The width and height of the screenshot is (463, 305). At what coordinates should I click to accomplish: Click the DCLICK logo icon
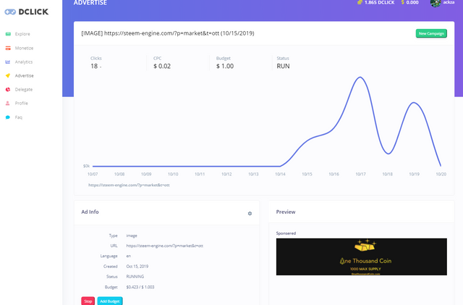(x=10, y=12)
